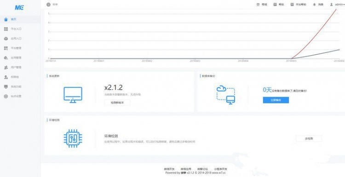Click the MC logo in the sidebar
The height and width of the screenshot is (177, 345).
(19, 7)
